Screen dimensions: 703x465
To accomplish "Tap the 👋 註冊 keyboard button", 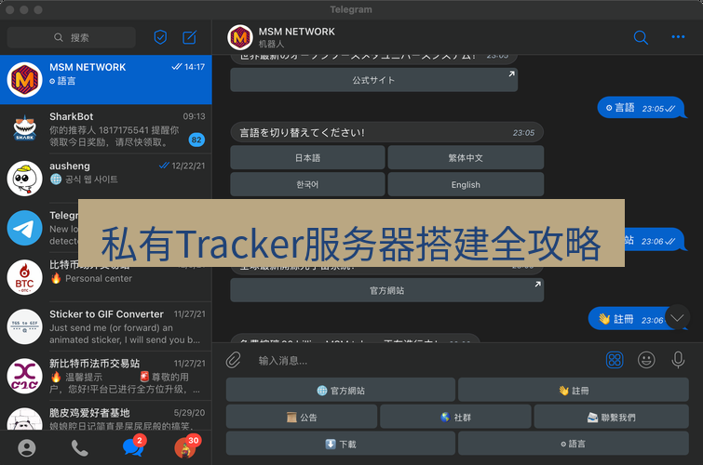I will 574,391.
